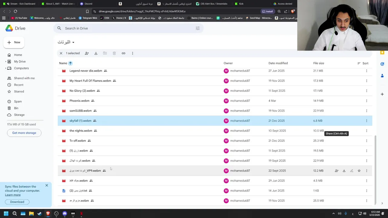Screen dimensions: 388x218
Task: Toggle sort direction arrow beside Name
Action: pyautogui.click(x=70, y=63)
